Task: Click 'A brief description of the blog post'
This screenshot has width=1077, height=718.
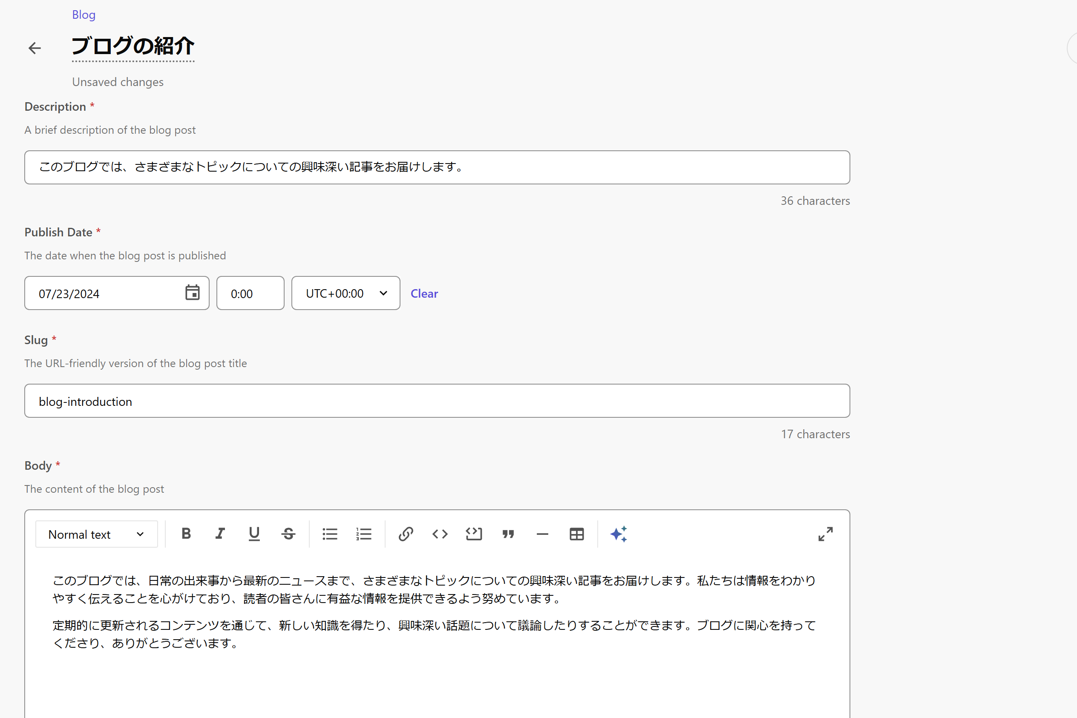Action: [x=110, y=130]
